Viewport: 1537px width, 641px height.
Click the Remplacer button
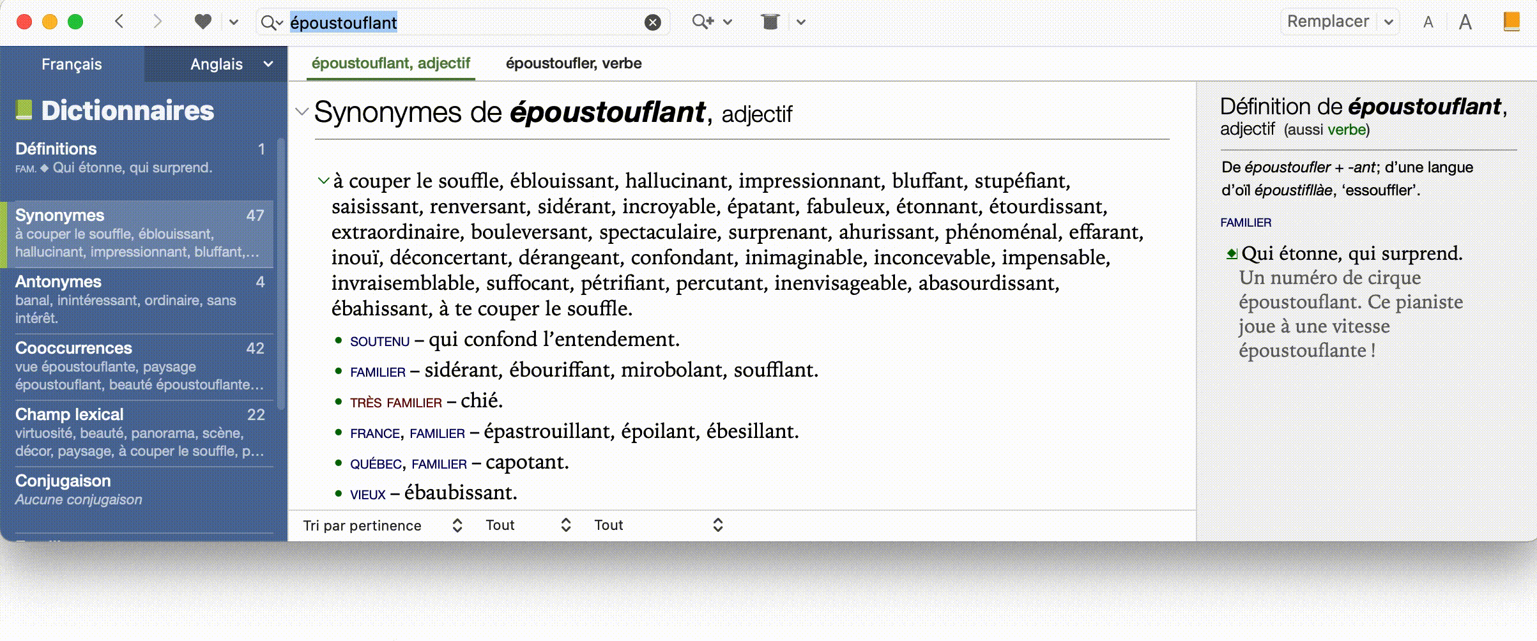(1327, 22)
